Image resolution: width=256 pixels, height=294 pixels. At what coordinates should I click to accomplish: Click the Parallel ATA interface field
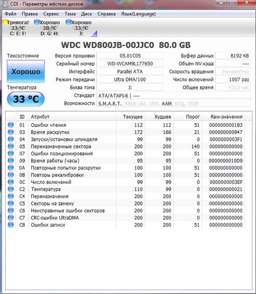pos(130,71)
